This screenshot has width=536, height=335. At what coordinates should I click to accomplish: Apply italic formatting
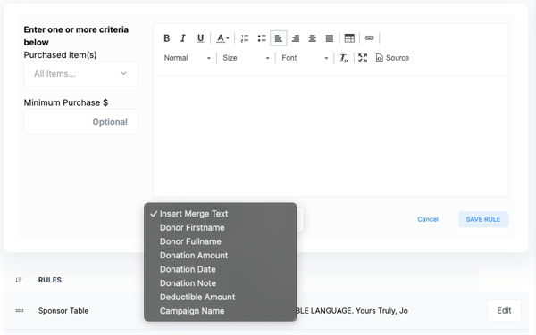183,38
